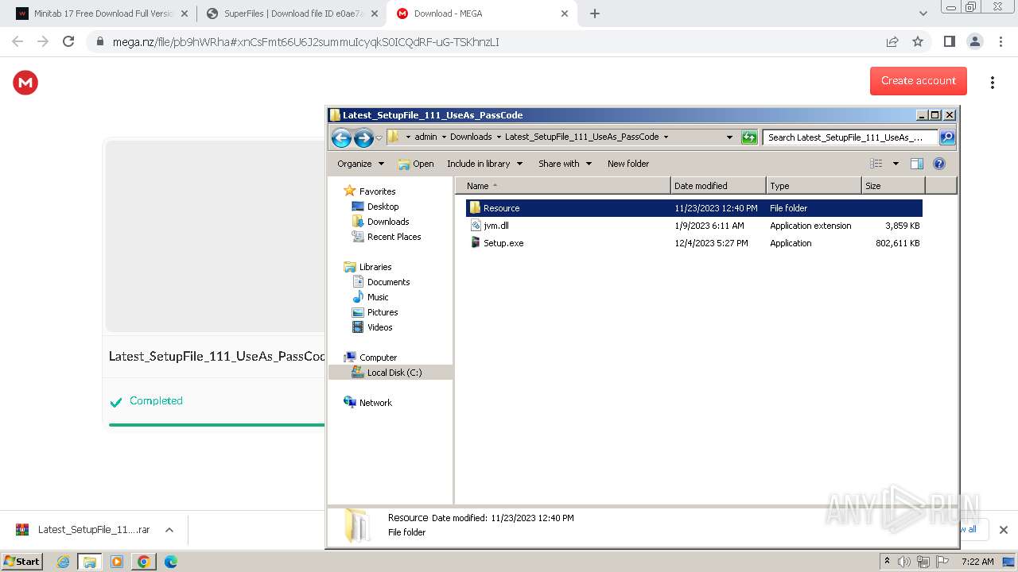Click the New folder button
This screenshot has height=572, width=1018.
[x=628, y=164]
